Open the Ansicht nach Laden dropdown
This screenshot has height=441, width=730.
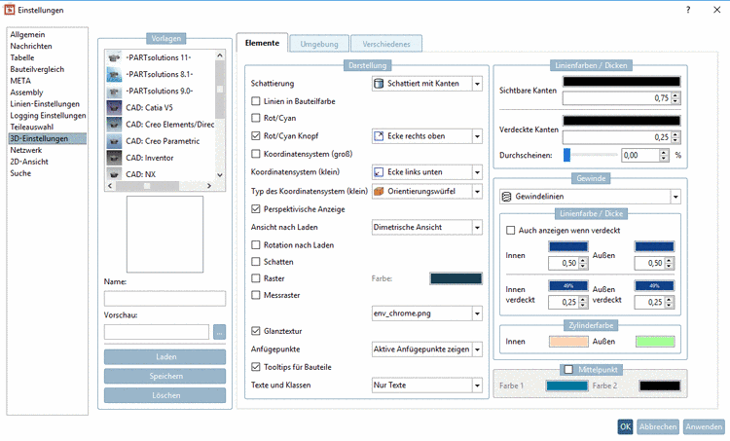click(x=427, y=227)
